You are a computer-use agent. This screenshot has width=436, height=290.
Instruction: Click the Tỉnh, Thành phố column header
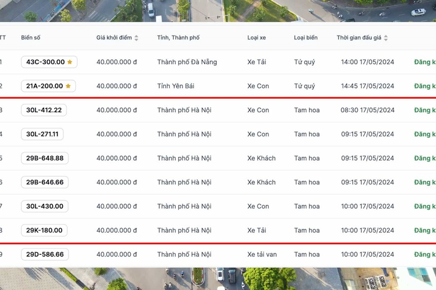point(178,38)
